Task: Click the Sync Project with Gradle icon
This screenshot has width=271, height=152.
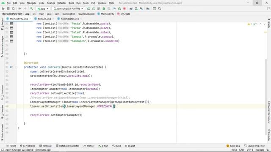Action: [131, 8]
